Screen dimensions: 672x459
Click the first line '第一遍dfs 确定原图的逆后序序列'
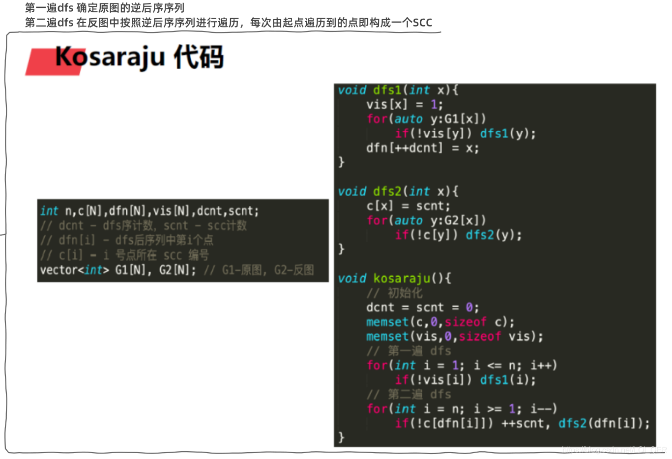tap(105, 8)
